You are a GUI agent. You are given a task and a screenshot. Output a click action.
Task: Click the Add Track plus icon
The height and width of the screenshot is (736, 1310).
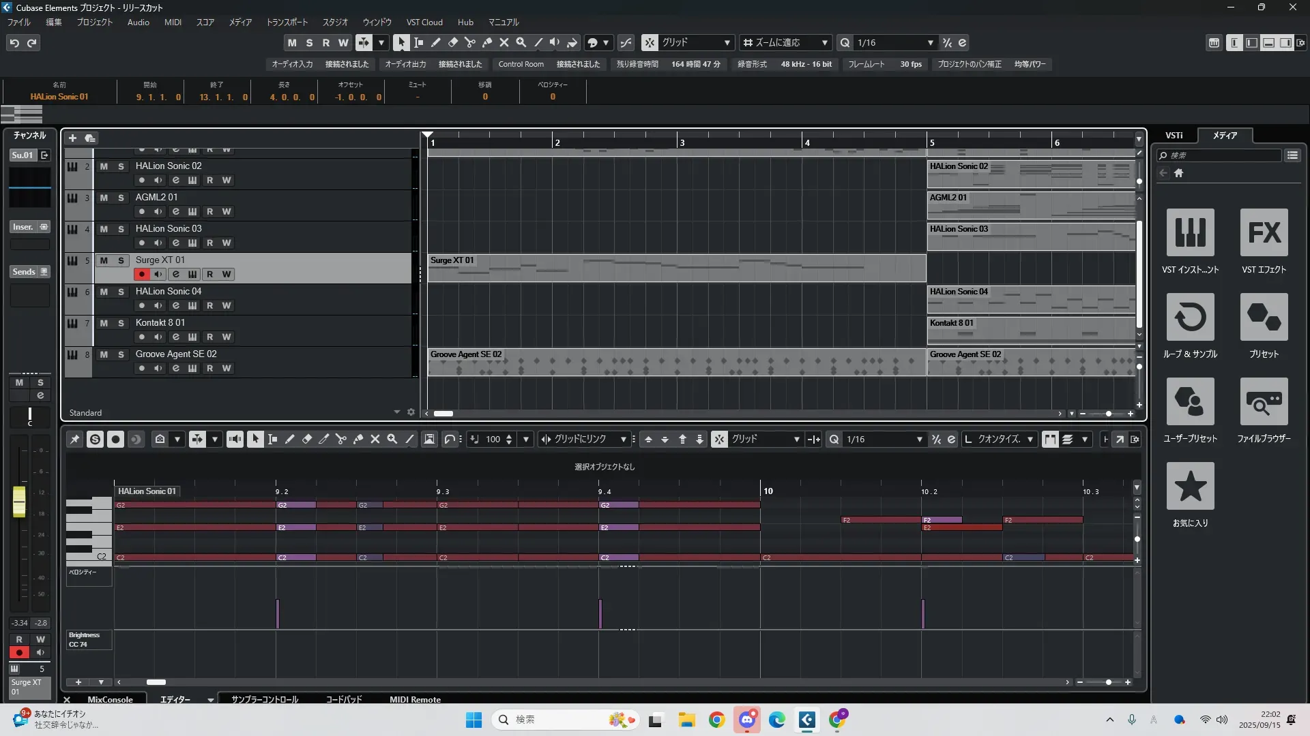tap(72, 138)
